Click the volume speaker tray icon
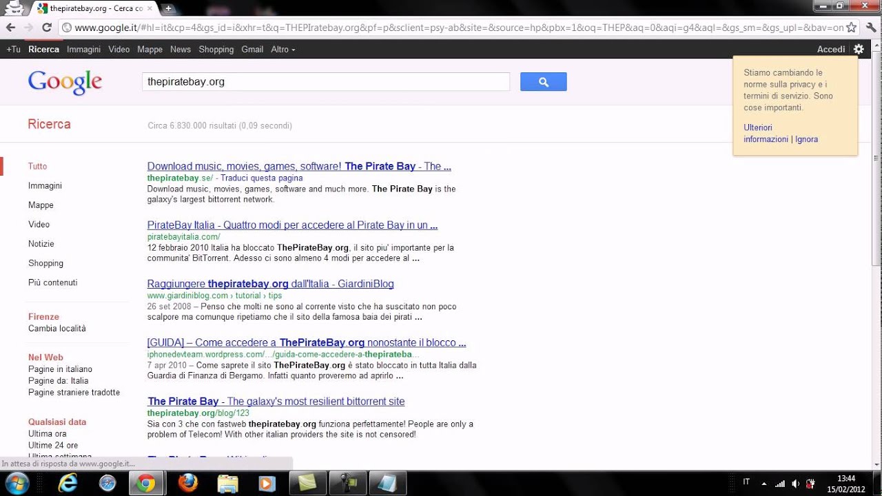This screenshot has height=496, width=882. pyautogui.click(x=796, y=484)
